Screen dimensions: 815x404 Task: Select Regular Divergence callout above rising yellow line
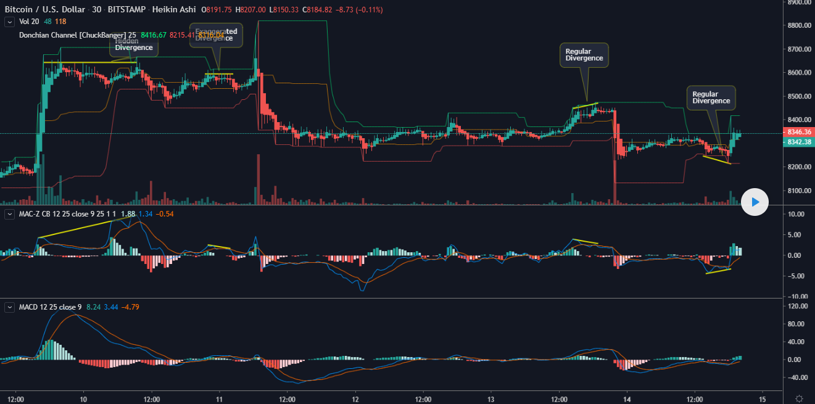pyautogui.click(x=584, y=55)
